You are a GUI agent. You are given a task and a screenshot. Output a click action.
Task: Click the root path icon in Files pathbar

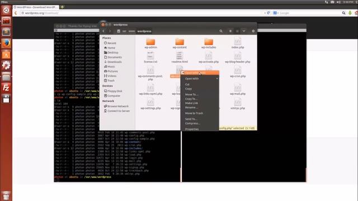pos(119,31)
